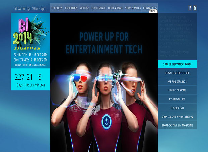Open the Facebook page icon
208x152 pixels.
(x=190, y=8)
